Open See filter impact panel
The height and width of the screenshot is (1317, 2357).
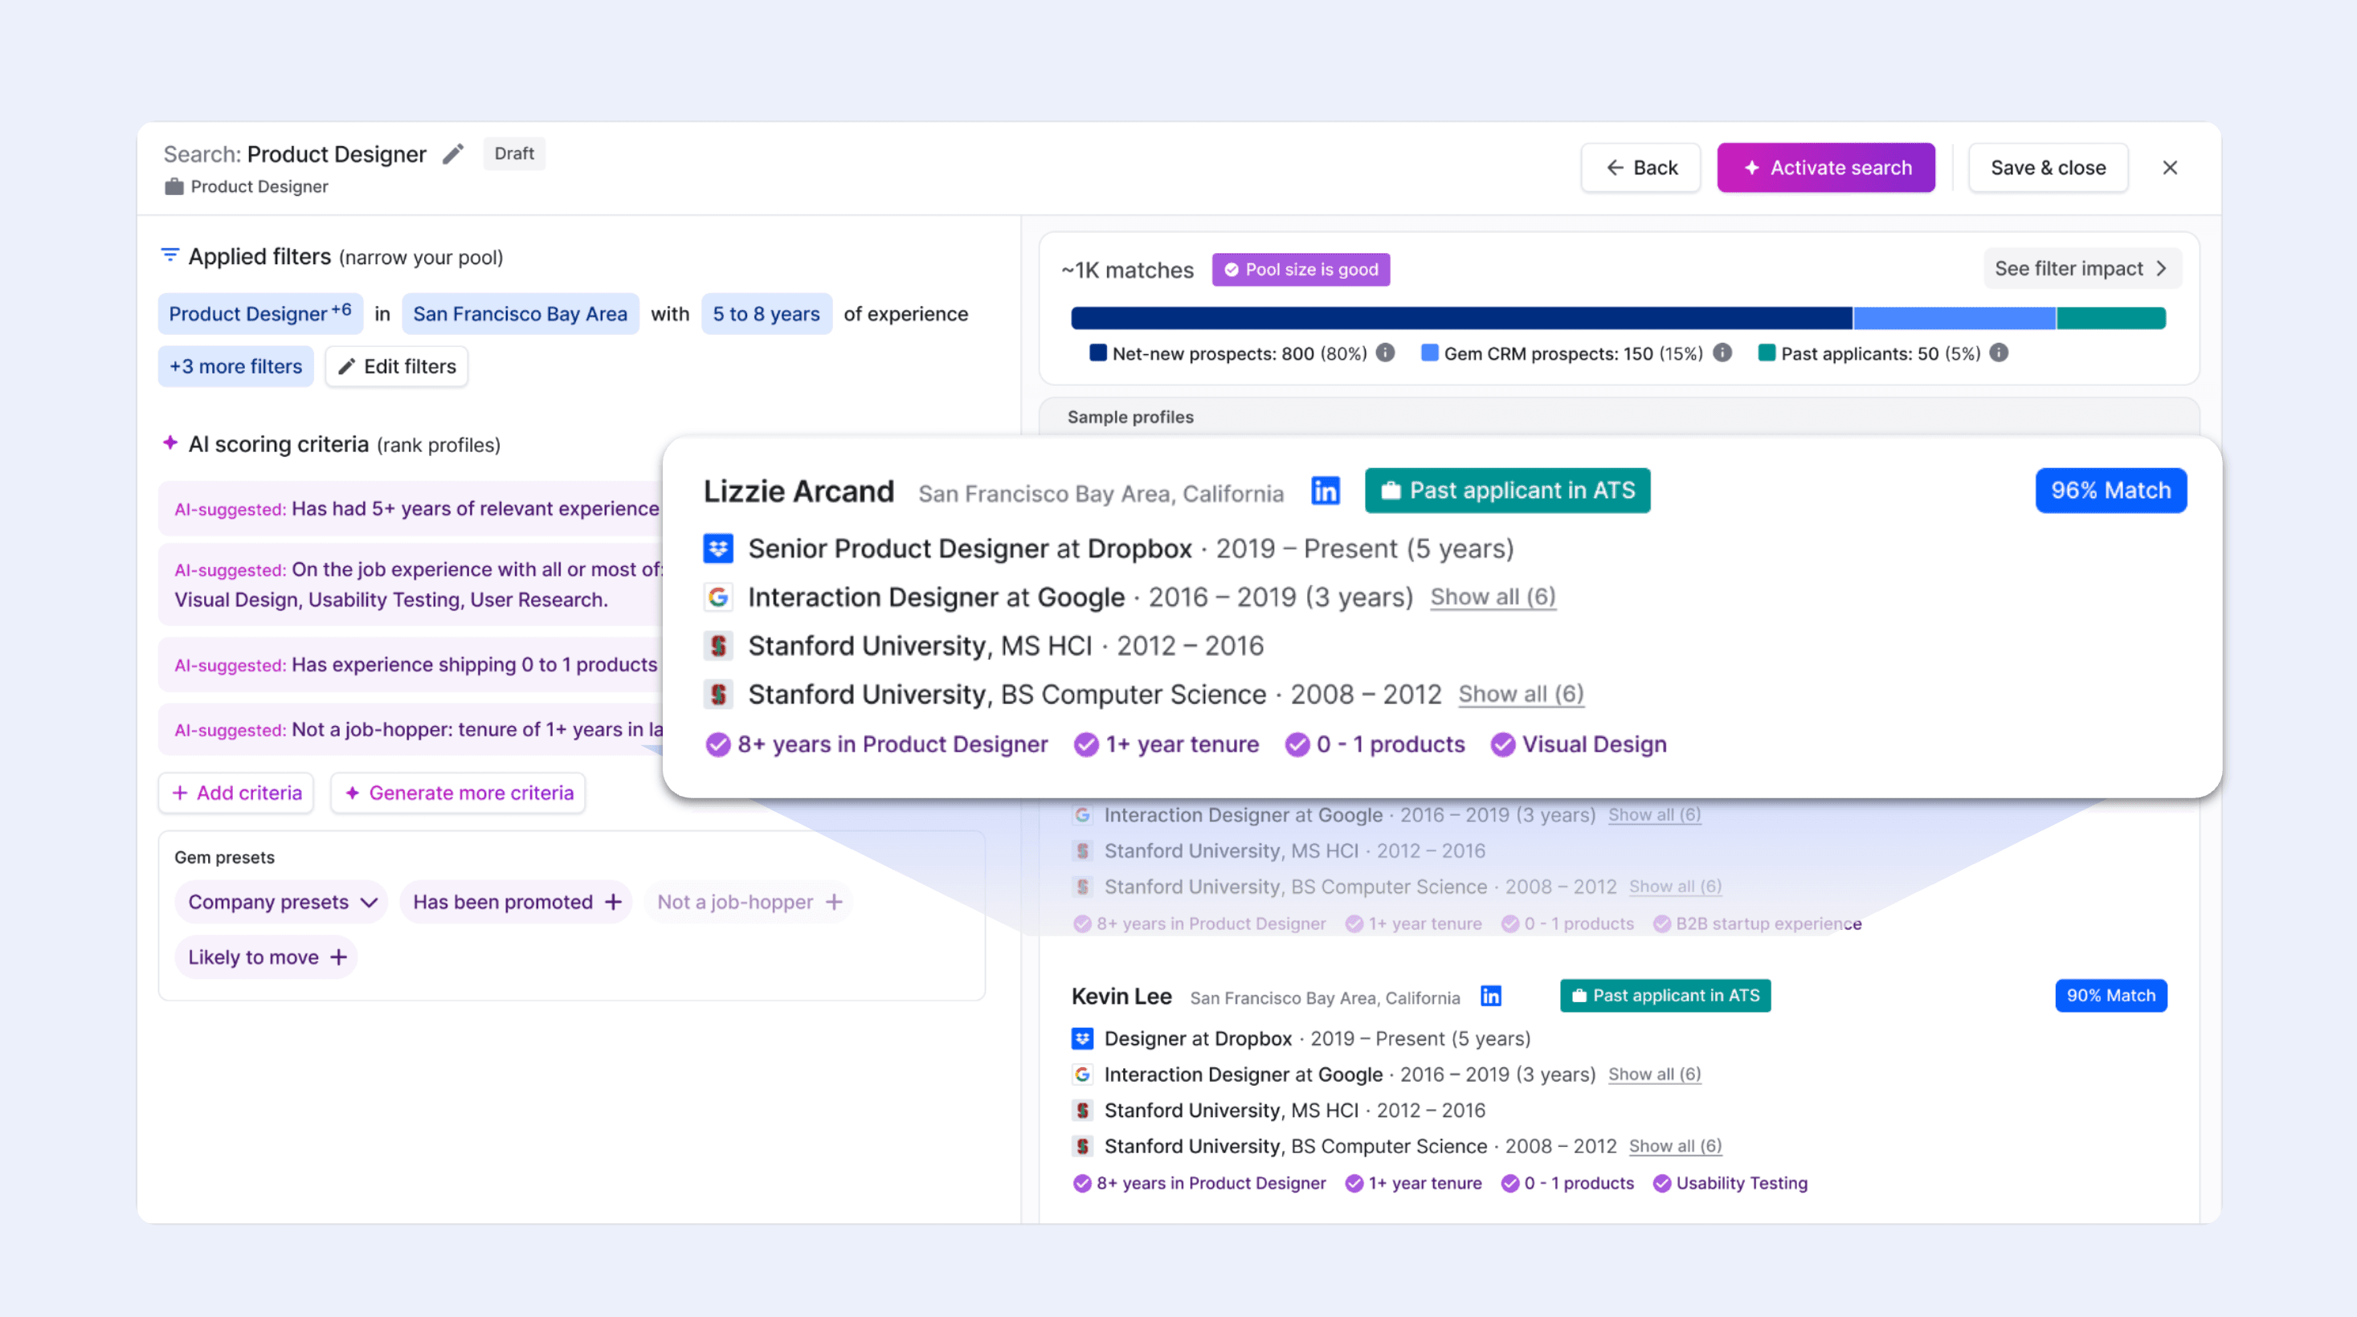2081,269
